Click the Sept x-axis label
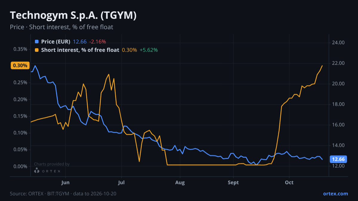 tap(233, 182)
